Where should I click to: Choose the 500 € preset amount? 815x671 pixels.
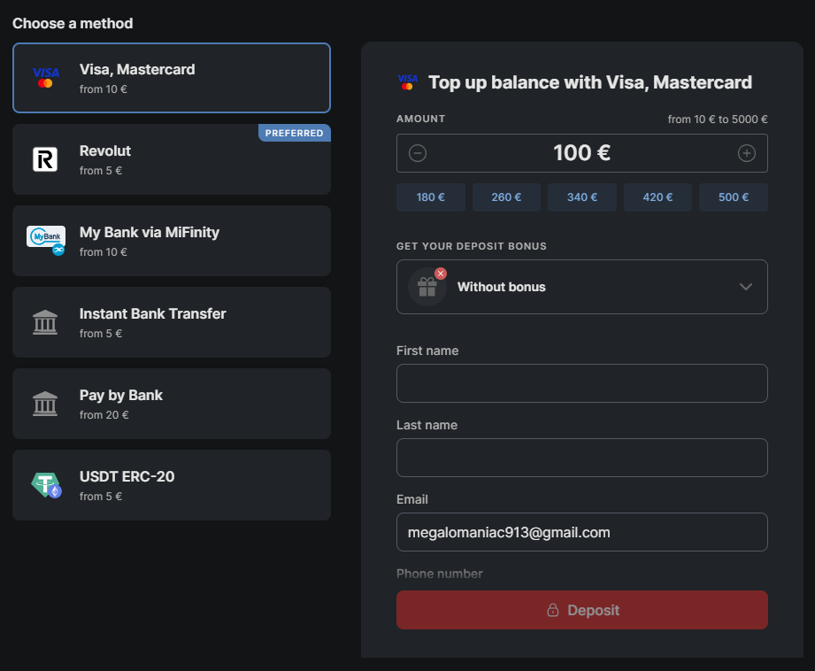point(734,197)
